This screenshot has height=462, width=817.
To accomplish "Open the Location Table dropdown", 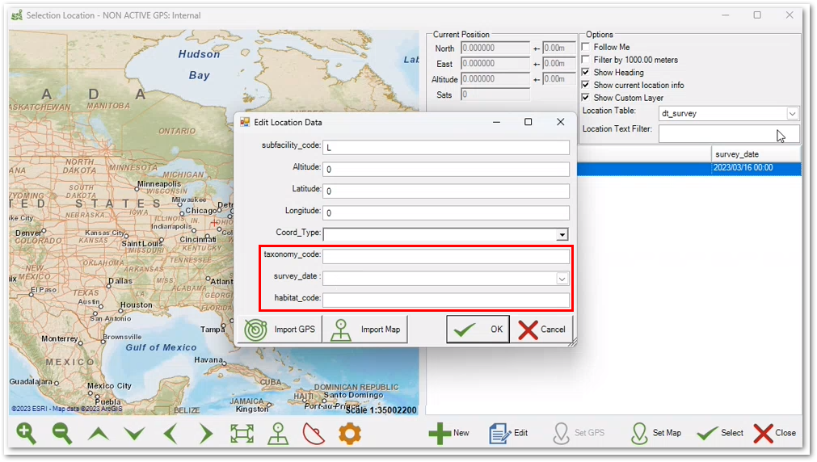I will coord(792,114).
